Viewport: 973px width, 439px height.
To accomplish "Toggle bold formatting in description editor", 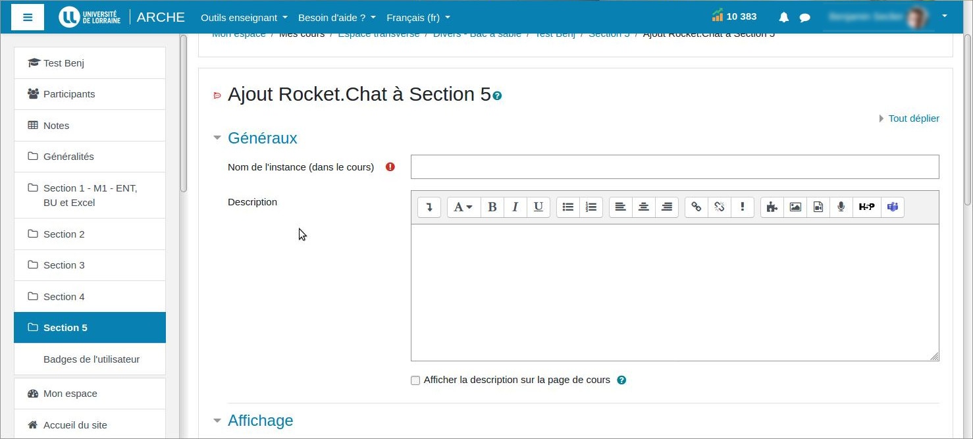I will coord(492,207).
